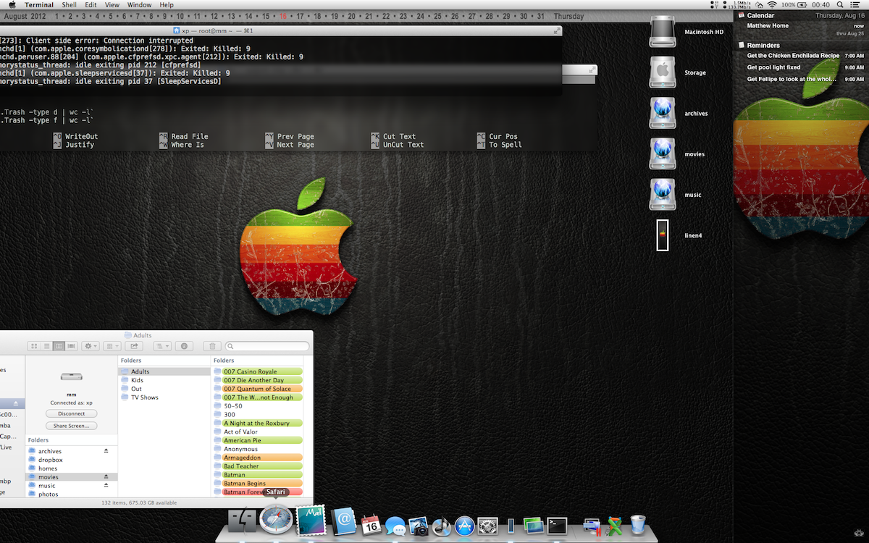Viewport: 869px width, 543px height.
Task: Click Notification Center settings gear
Action: [860, 534]
